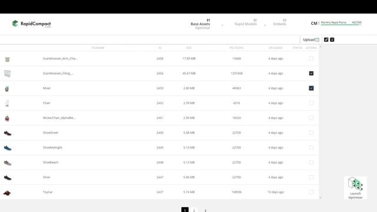The height and width of the screenshot is (212, 377).
Task: Open the ToyCar thumbnail
Action: coord(7,193)
